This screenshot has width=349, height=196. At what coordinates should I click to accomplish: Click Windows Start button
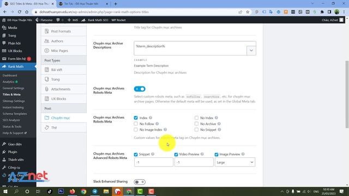[x=5, y=191]
